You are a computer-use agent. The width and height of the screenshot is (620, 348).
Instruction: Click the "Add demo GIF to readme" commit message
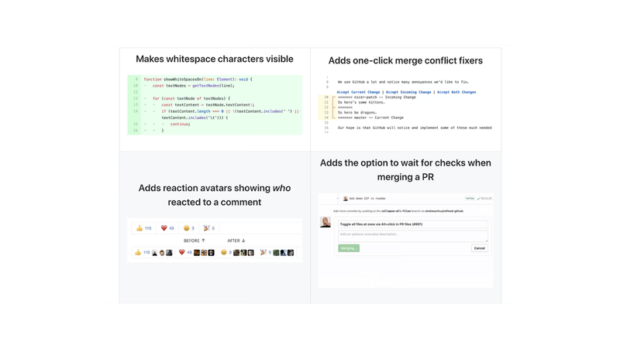(367, 199)
